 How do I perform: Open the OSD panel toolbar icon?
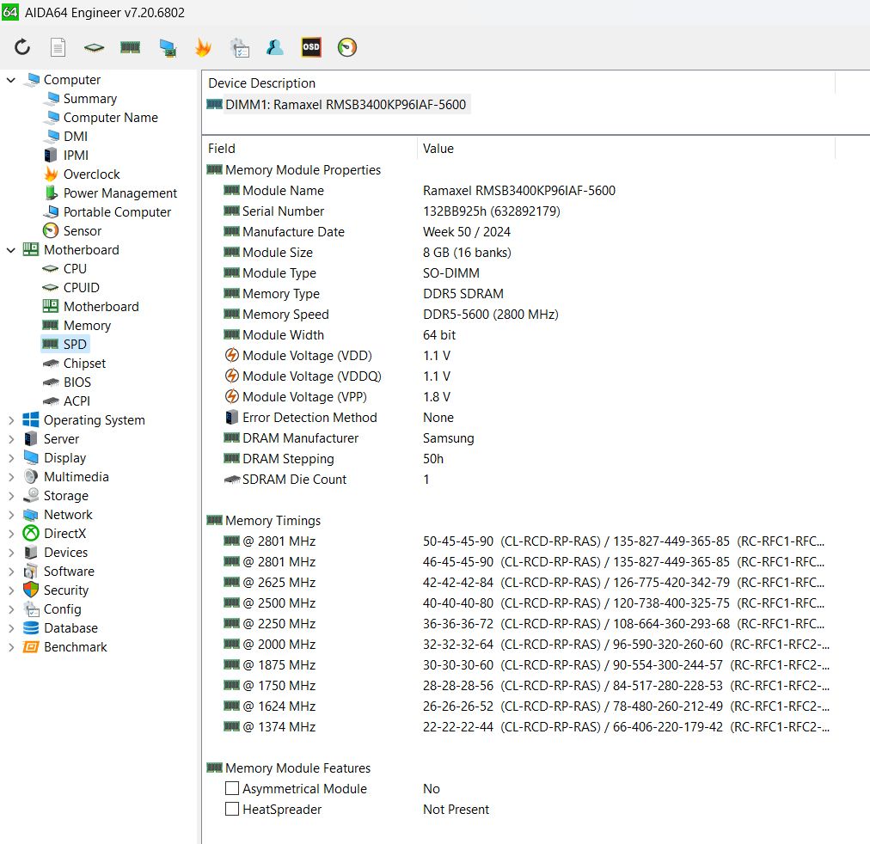pyautogui.click(x=310, y=47)
